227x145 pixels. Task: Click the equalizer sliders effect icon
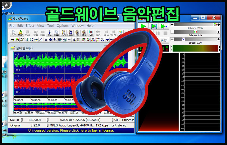tap(79, 39)
